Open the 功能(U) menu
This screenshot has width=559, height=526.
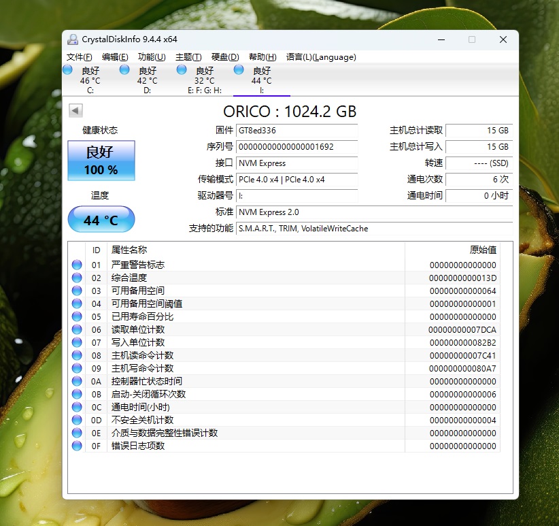(x=152, y=57)
